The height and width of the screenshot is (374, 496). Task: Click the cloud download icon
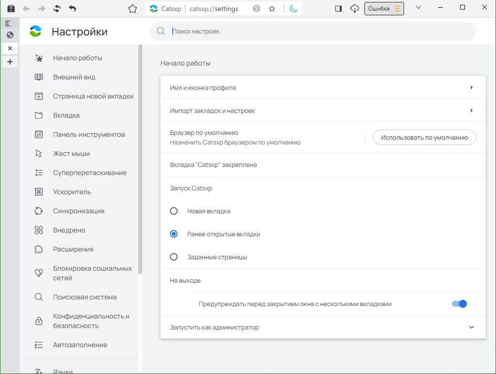click(355, 9)
